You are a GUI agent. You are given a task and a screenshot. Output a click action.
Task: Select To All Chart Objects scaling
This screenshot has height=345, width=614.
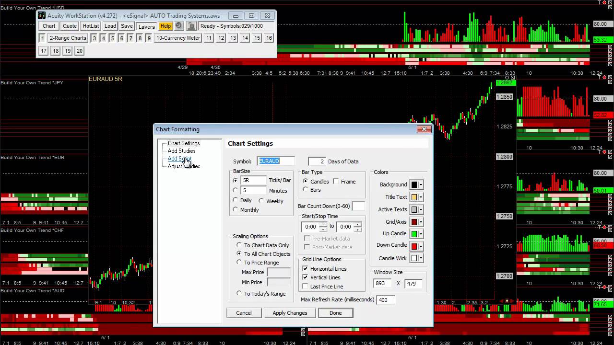point(239,253)
